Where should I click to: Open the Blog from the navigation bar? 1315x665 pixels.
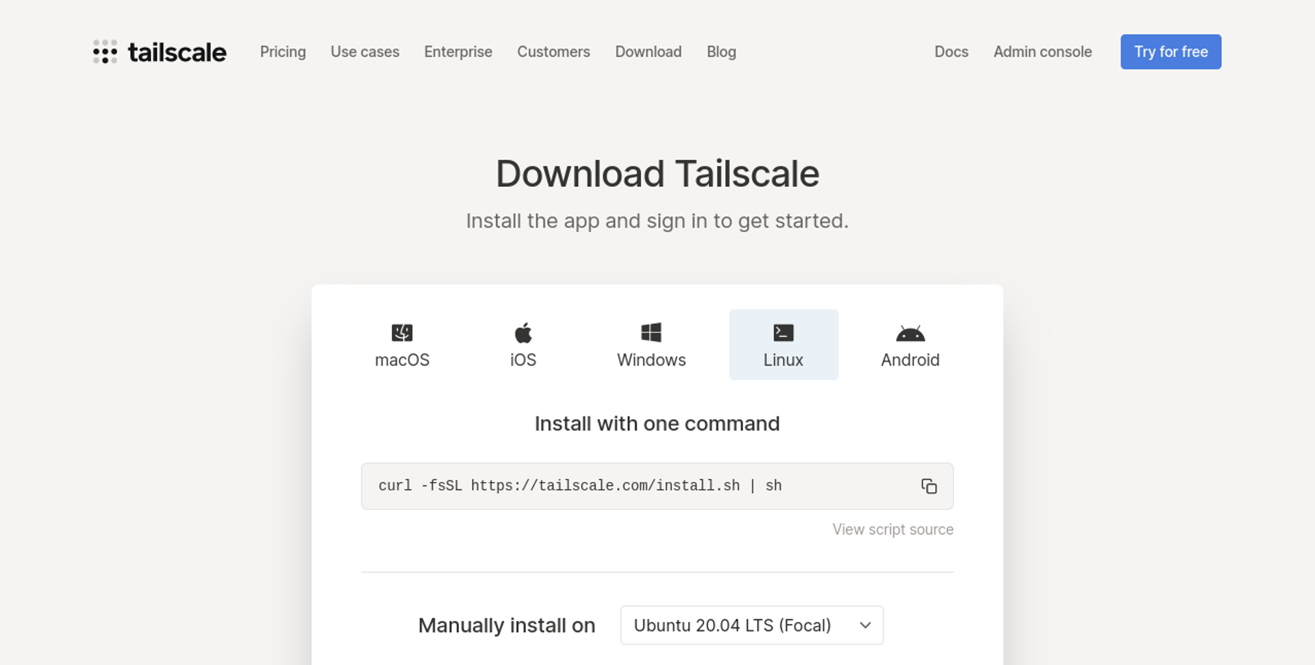tap(721, 51)
